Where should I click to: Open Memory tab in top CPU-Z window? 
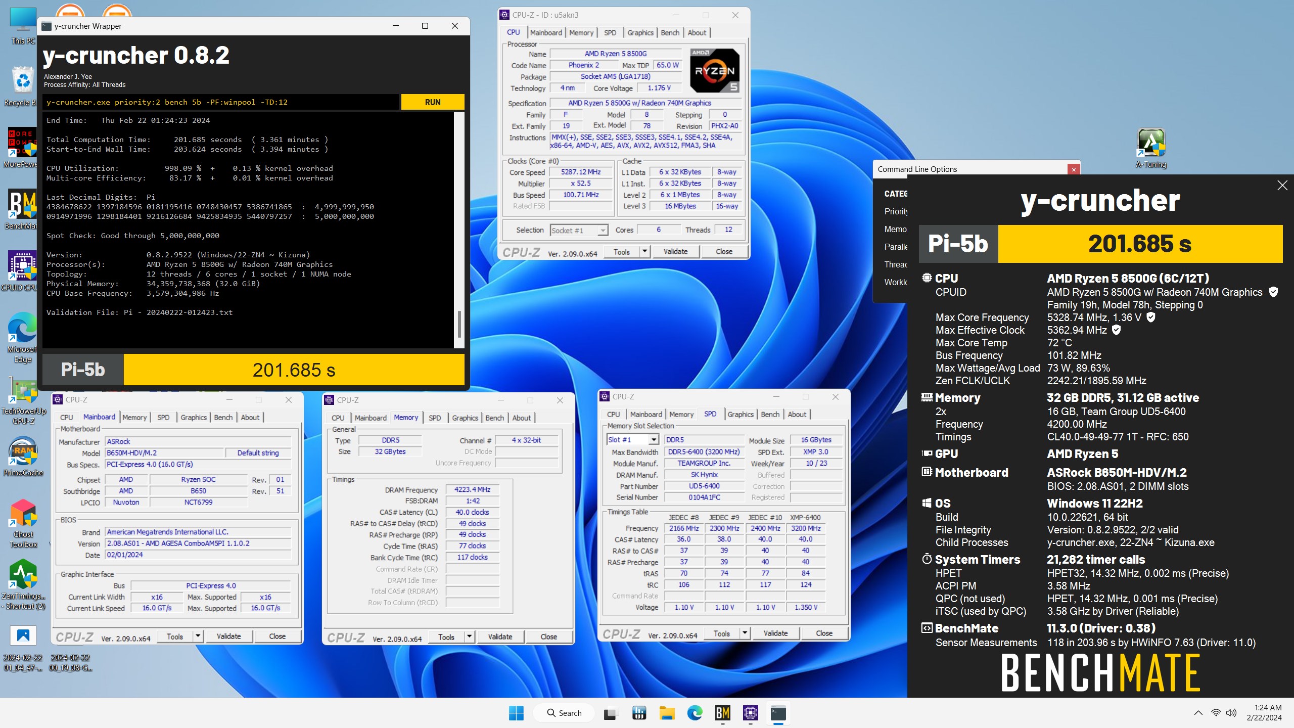point(581,33)
